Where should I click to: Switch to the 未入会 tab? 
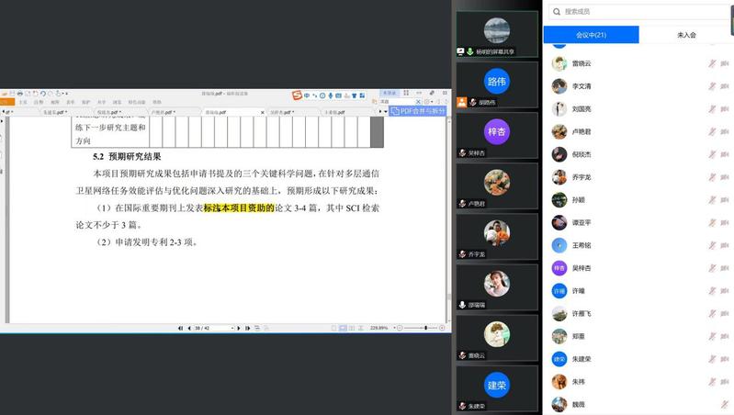pos(686,34)
